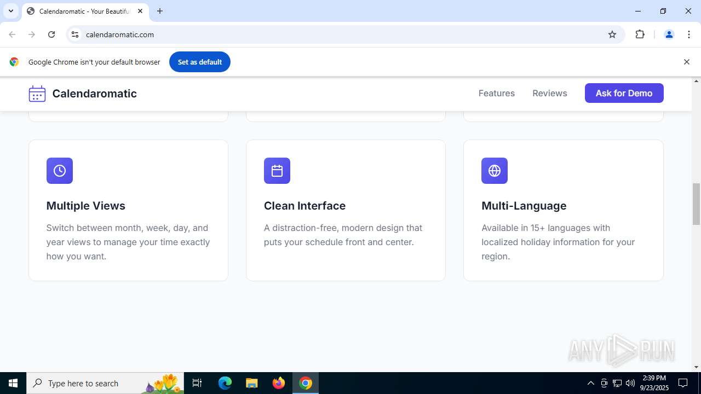Click the scrollbar up arrow

(696, 81)
